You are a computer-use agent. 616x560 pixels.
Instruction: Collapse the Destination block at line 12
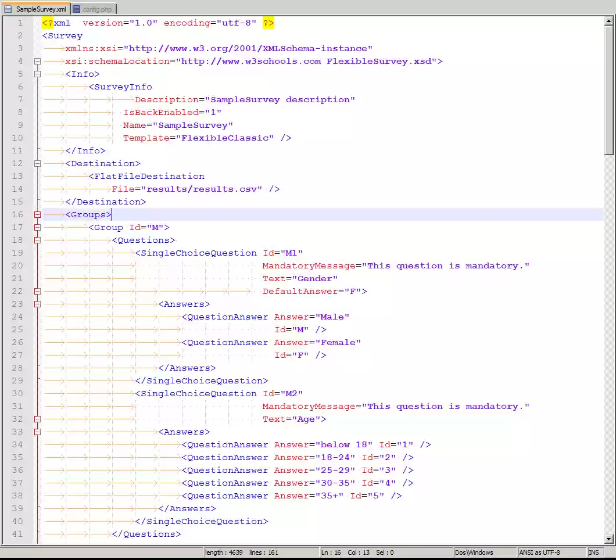[x=38, y=164]
